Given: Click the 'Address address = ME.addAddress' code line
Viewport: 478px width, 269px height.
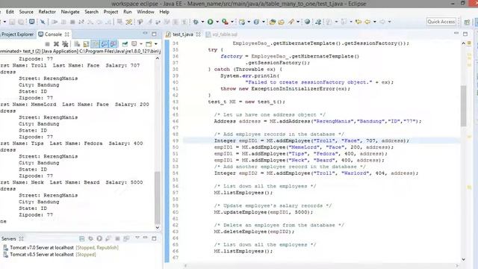Looking at the screenshot, I should point(317,121).
